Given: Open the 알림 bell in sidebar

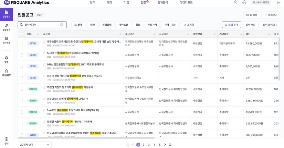Looking at the screenshot, I should [6, 60].
